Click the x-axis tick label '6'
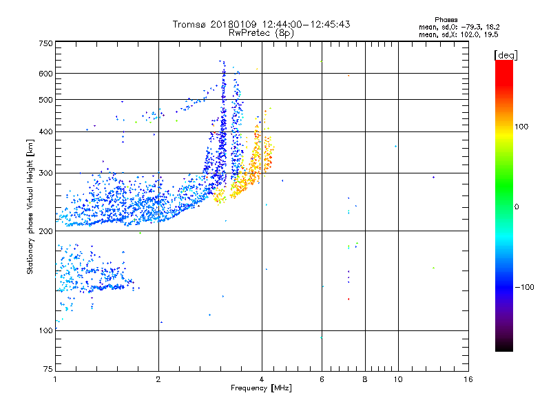 point(322,379)
